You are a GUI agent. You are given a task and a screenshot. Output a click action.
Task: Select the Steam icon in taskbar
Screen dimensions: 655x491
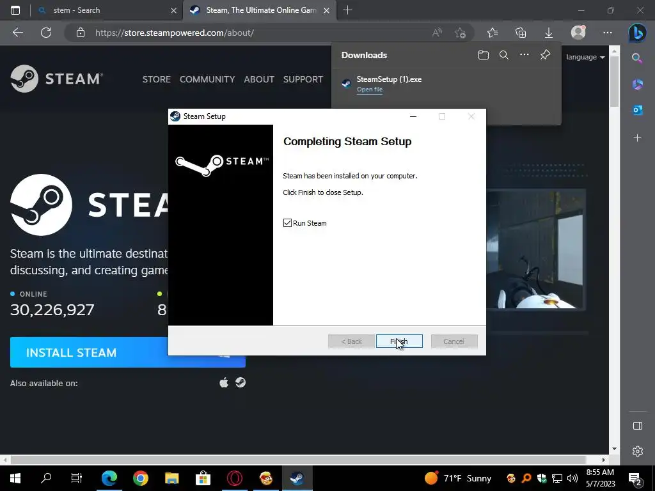click(x=297, y=478)
